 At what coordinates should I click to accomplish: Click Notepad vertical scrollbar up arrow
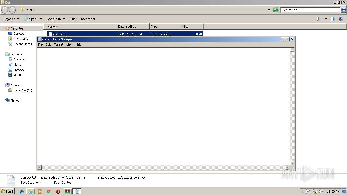click(x=292, y=50)
